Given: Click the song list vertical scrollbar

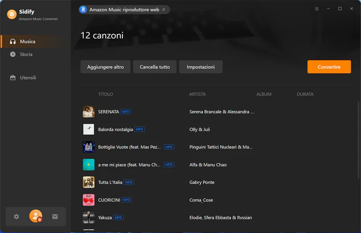Looking at the screenshot, I should pyautogui.click(x=359, y=140).
